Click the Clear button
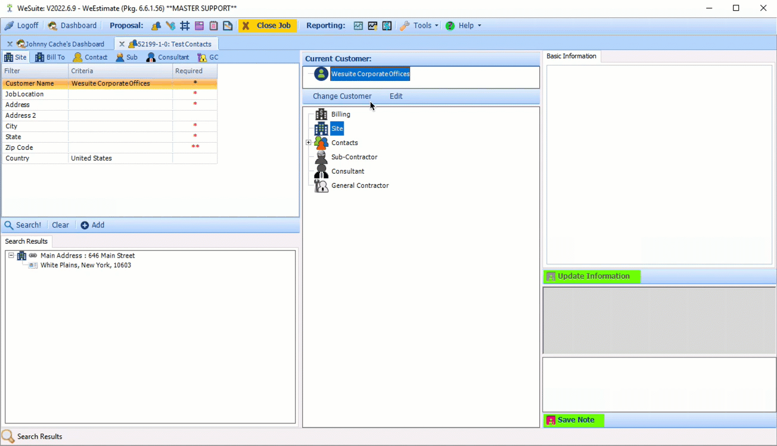 [x=60, y=225]
